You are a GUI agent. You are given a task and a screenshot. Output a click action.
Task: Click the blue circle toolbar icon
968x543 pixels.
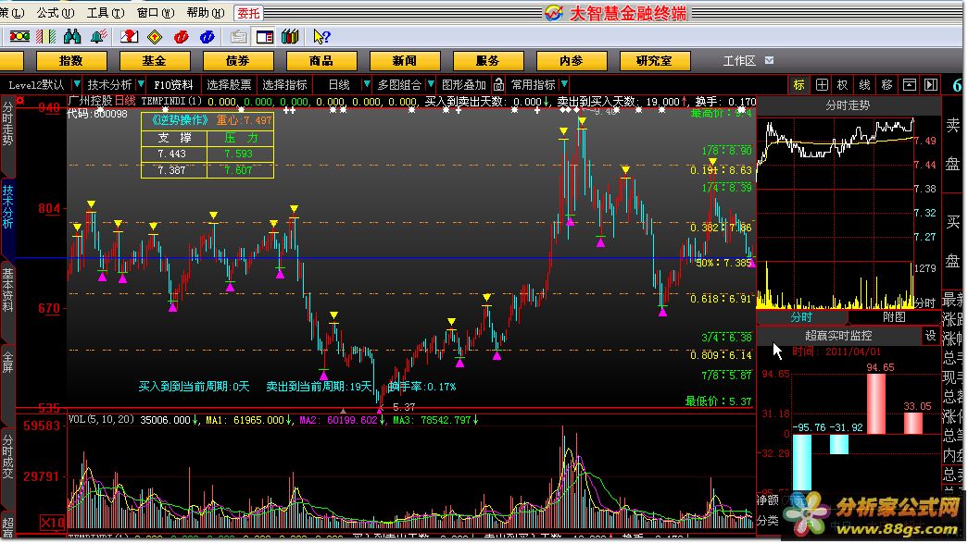click(x=207, y=37)
